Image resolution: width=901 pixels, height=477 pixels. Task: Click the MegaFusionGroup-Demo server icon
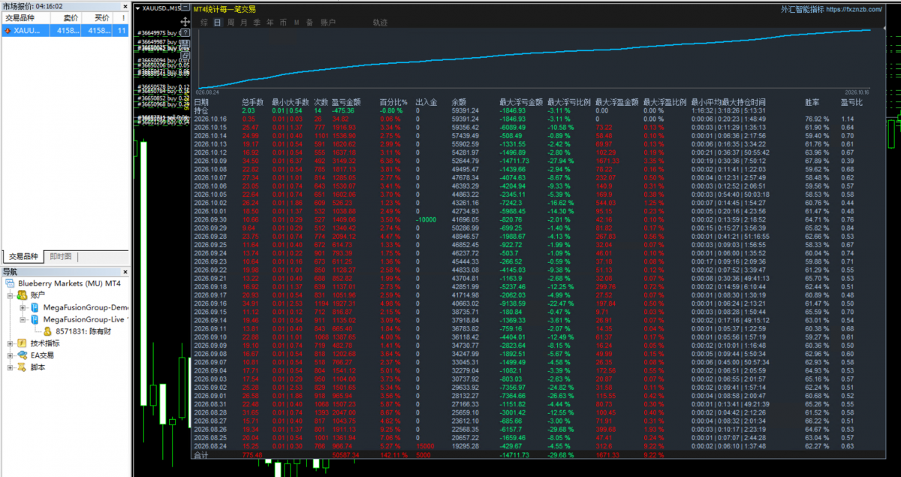point(35,307)
